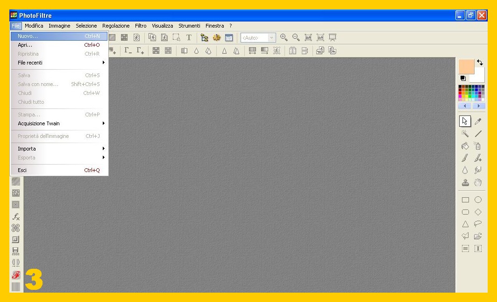The height and width of the screenshot is (302, 497).
Task: Click the peach foreground color swatch
Action: coord(466,66)
